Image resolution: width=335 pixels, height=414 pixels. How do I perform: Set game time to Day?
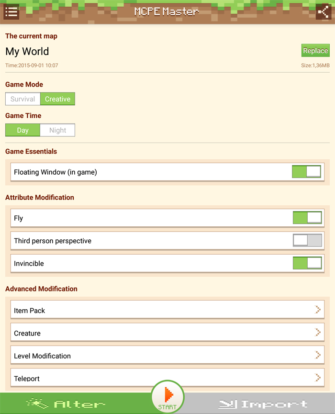(22, 130)
